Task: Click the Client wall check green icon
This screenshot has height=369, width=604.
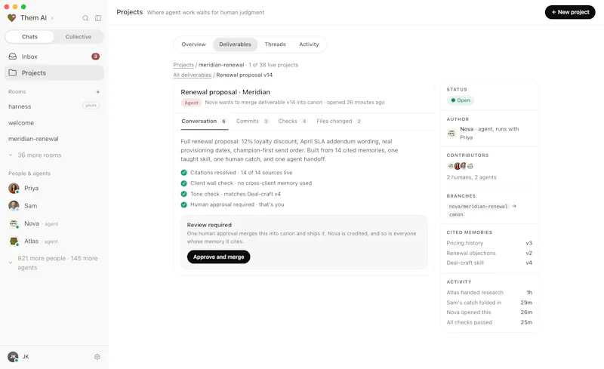Action: pos(183,183)
